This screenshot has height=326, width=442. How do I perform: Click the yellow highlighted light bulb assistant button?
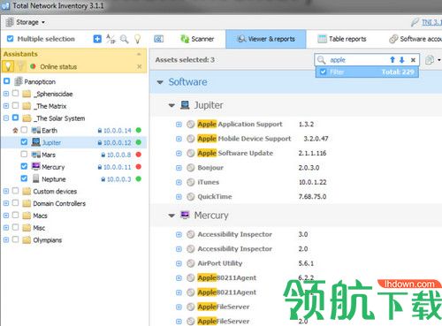tap(8, 66)
